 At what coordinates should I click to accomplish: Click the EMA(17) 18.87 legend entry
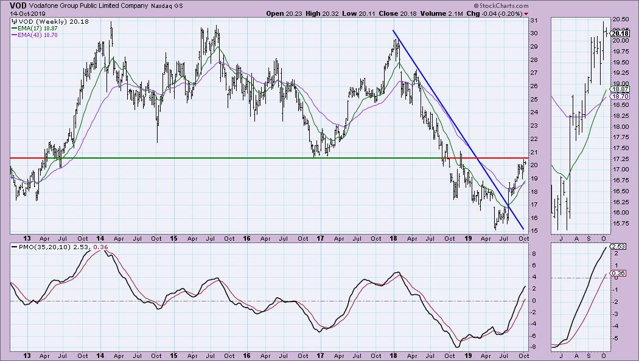tap(35, 29)
